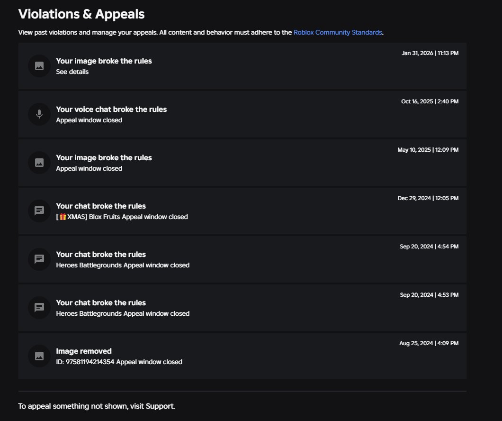Click 'Appeal window closed' under May 10 image violation
The height and width of the screenshot is (421, 502).
(x=89, y=168)
